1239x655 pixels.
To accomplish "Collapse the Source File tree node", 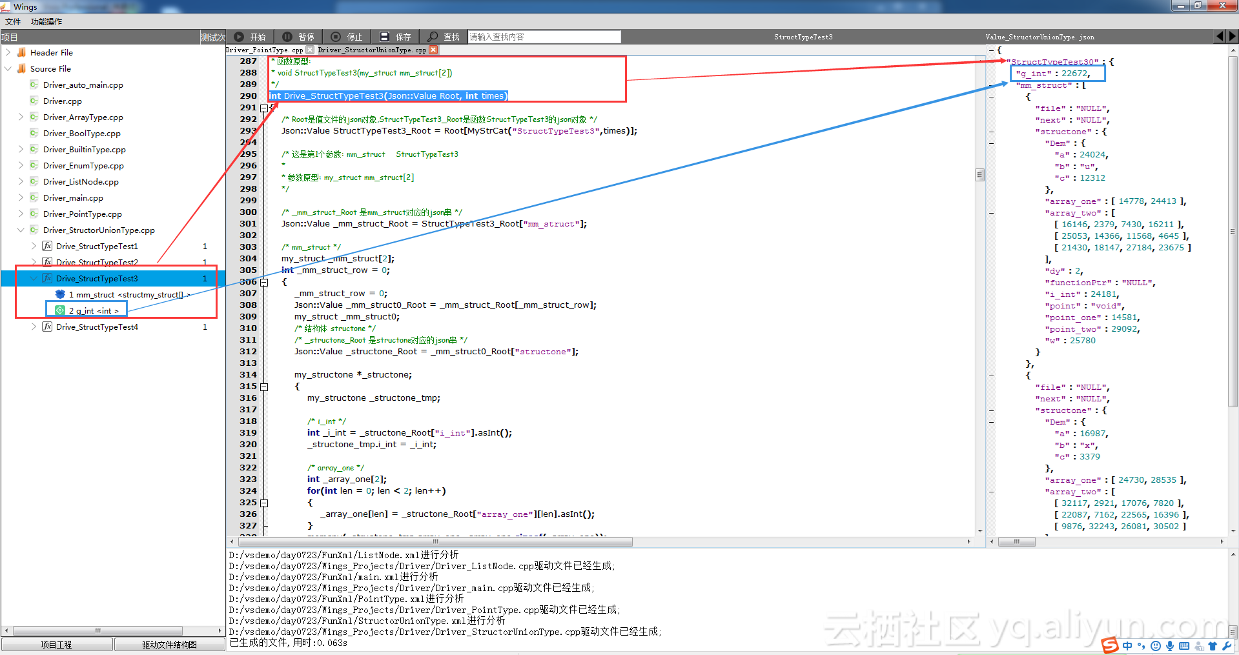I will pos(8,68).
